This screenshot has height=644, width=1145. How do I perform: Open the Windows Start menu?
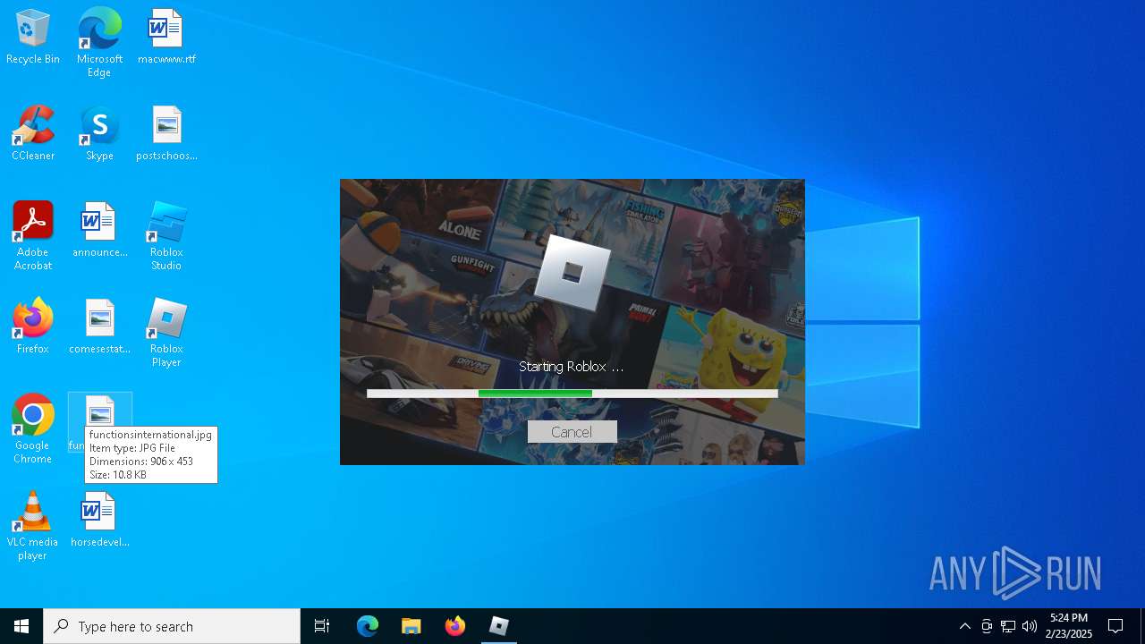(x=21, y=626)
